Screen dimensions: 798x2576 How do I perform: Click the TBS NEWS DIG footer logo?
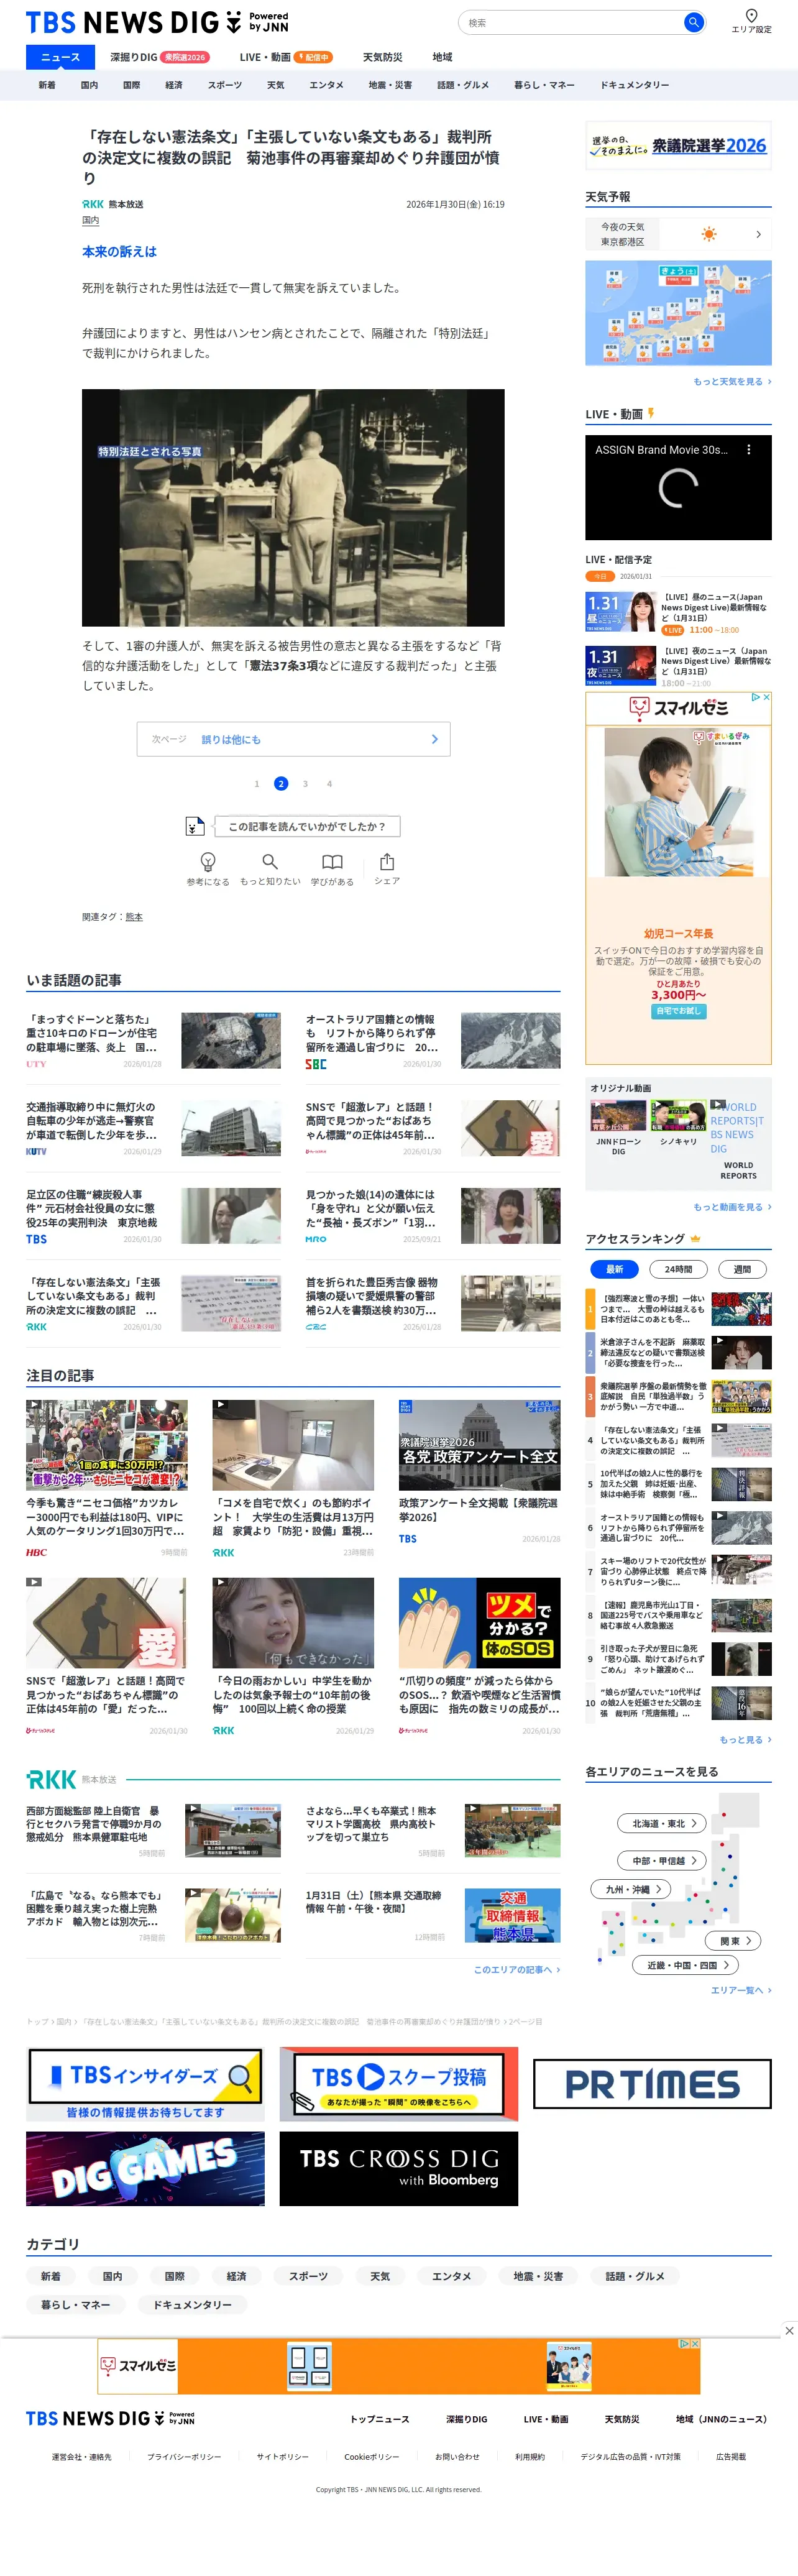point(110,2418)
